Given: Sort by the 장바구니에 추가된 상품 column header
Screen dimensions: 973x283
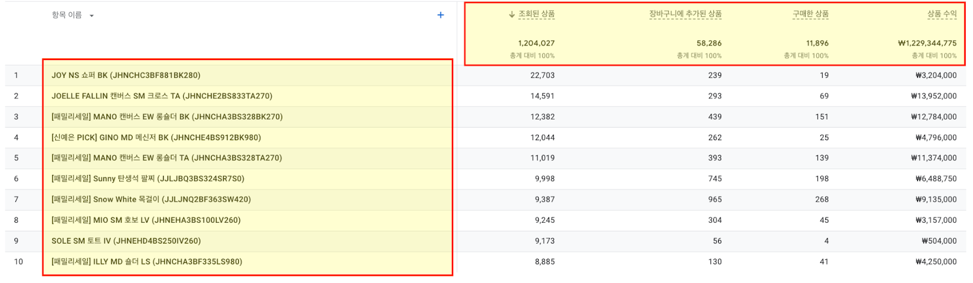Looking at the screenshot, I should tap(685, 14).
